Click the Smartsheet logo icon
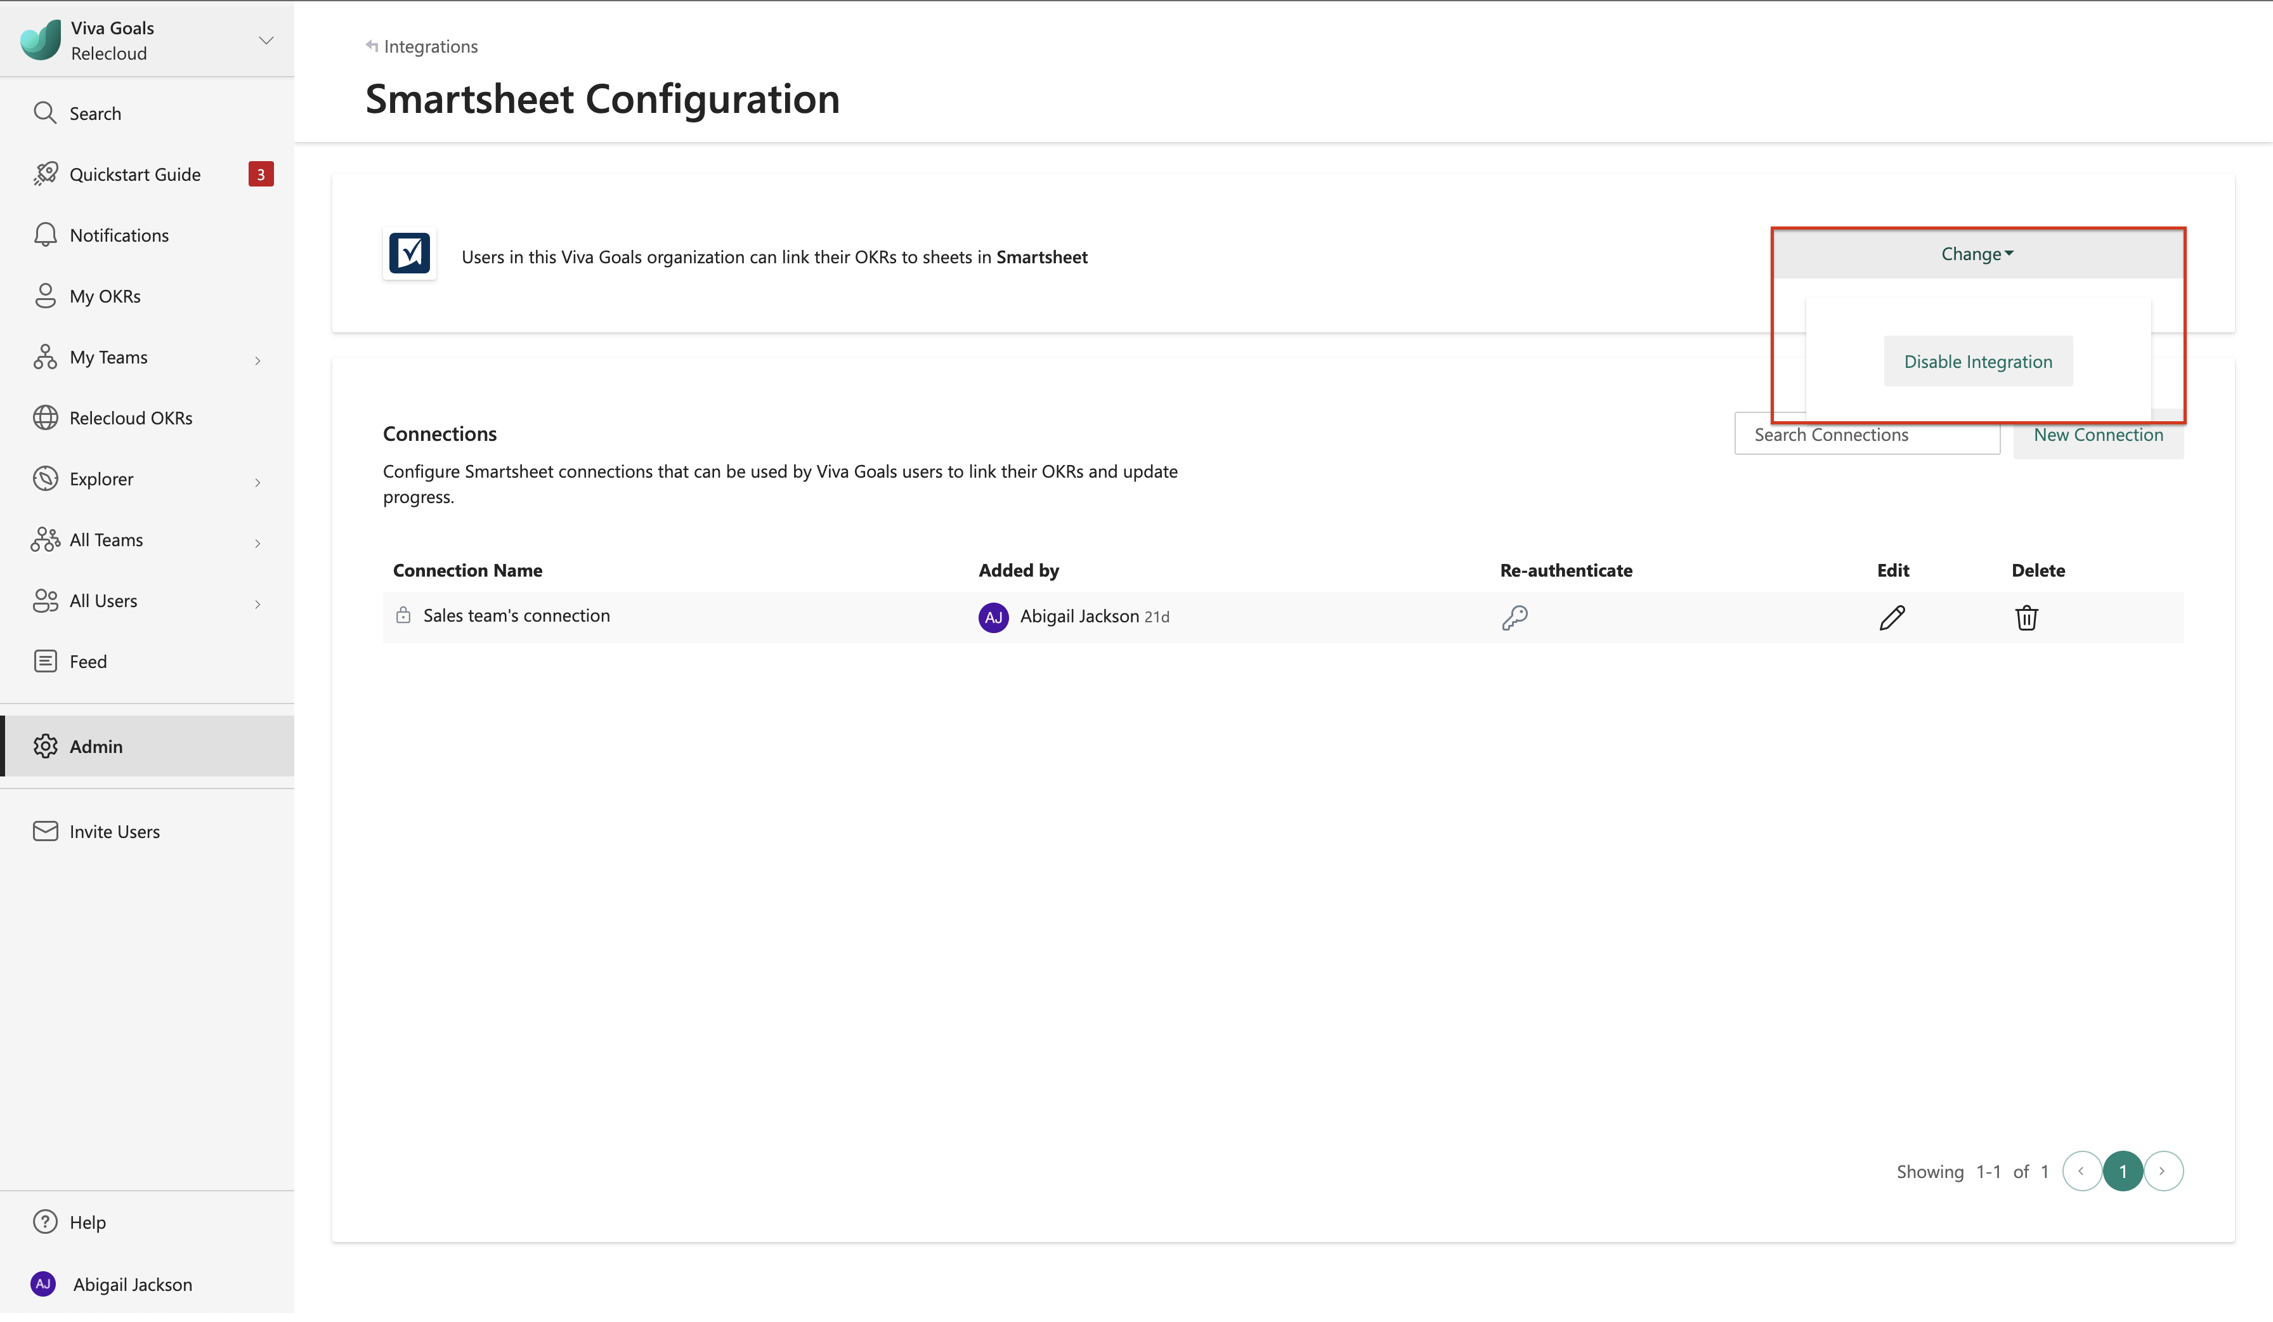The height and width of the screenshot is (1322, 2273). [410, 254]
